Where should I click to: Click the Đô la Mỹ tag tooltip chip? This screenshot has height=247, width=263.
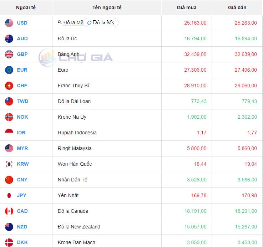(101, 22)
